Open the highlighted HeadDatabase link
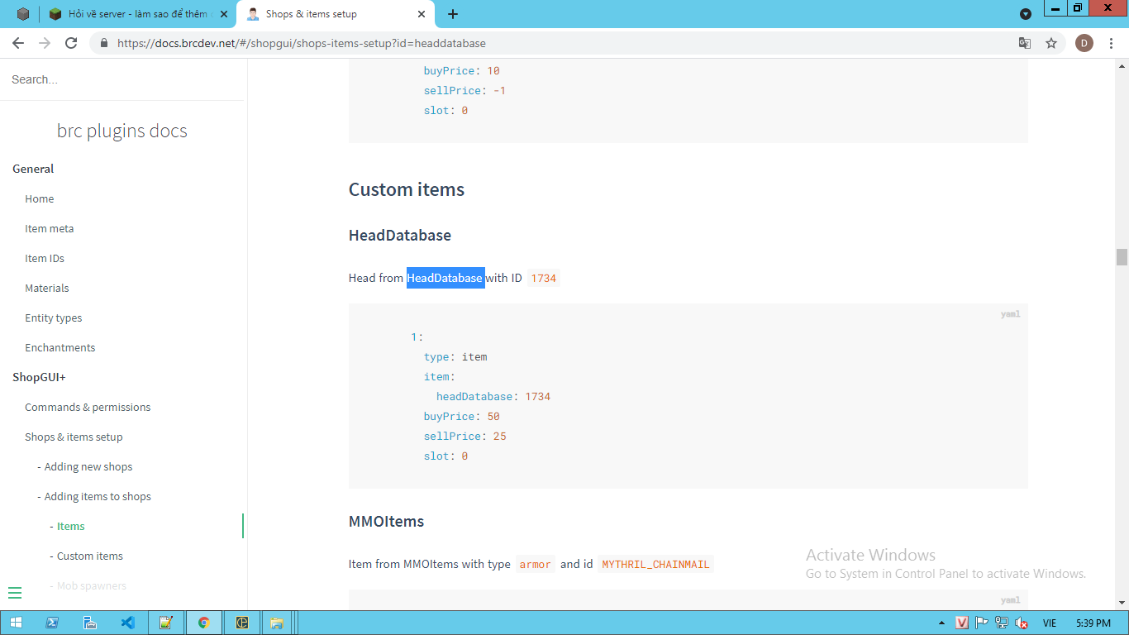 click(445, 278)
